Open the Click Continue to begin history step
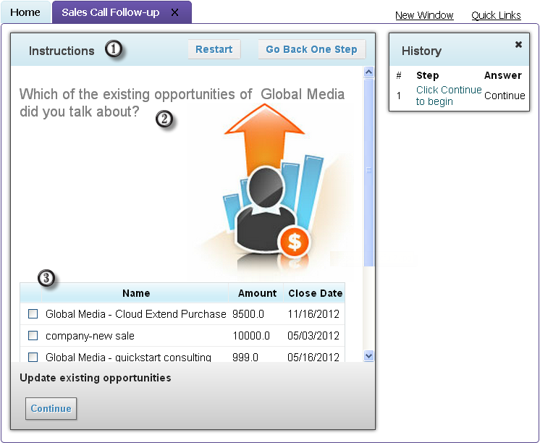The width and height of the screenshot is (540, 443). click(x=448, y=96)
